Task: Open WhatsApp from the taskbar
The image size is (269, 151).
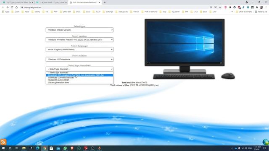Action: coord(65,148)
